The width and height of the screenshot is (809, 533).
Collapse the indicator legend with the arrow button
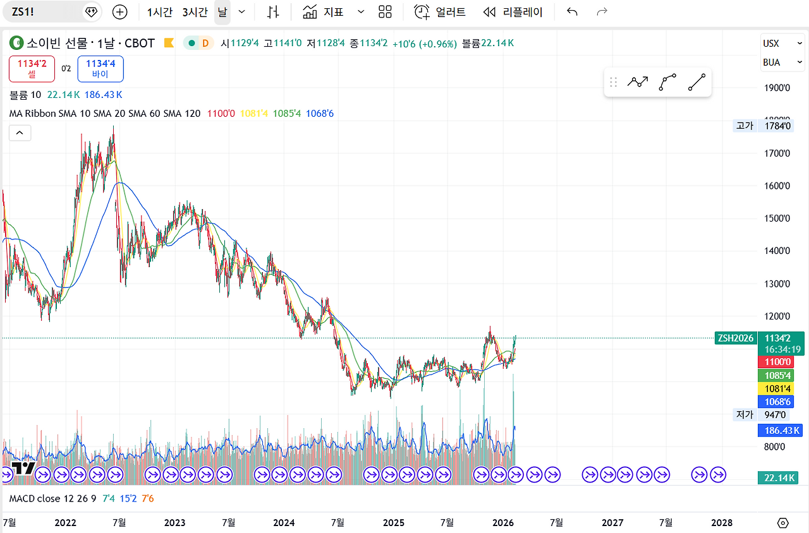tap(20, 133)
